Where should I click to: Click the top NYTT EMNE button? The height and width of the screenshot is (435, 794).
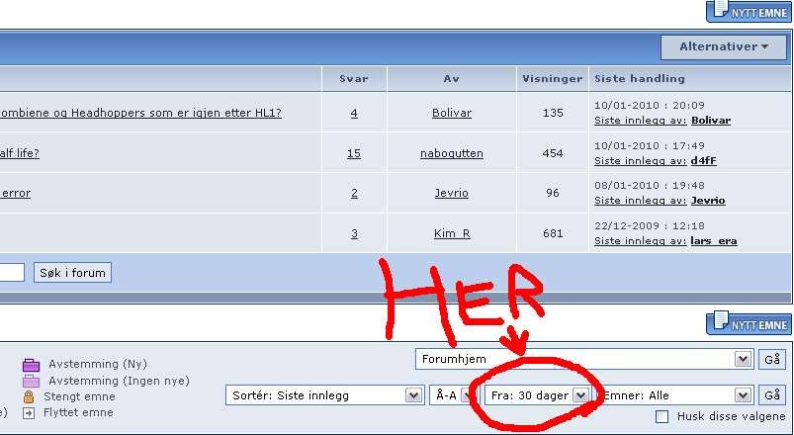click(x=750, y=11)
